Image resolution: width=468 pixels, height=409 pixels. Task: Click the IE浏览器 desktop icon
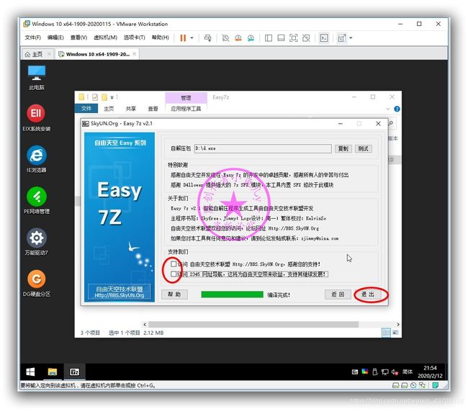tap(37, 159)
